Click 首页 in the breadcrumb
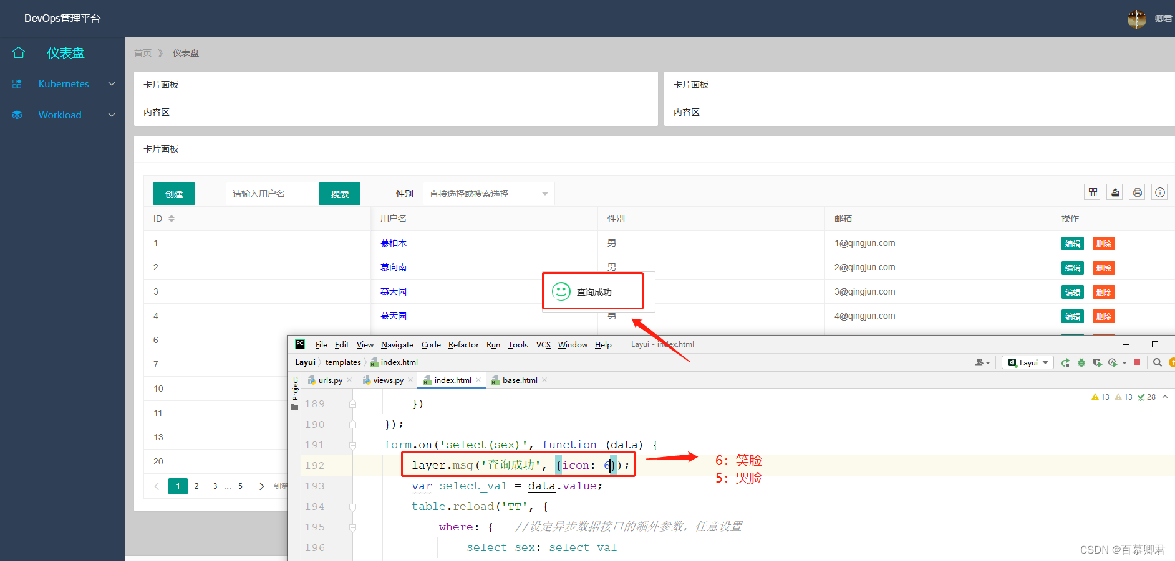This screenshot has width=1175, height=561. [x=143, y=53]
